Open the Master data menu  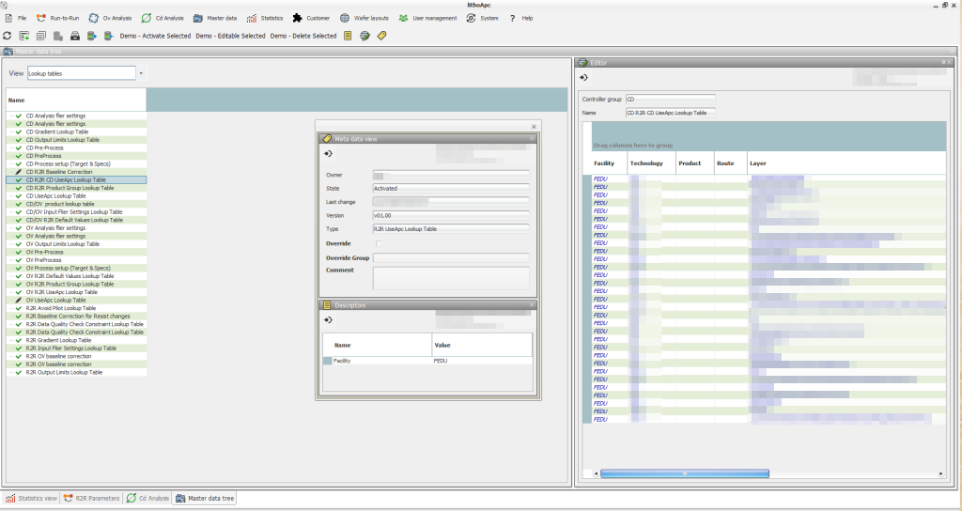[215, 19]
